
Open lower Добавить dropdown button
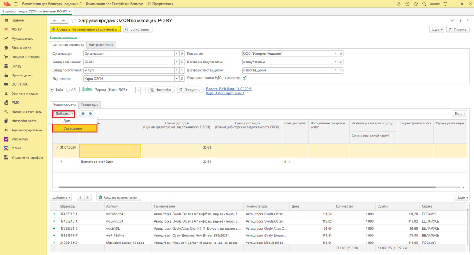click(61, 197)
